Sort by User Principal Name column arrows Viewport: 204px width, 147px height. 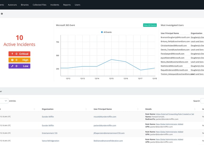[x=138, y=109]
